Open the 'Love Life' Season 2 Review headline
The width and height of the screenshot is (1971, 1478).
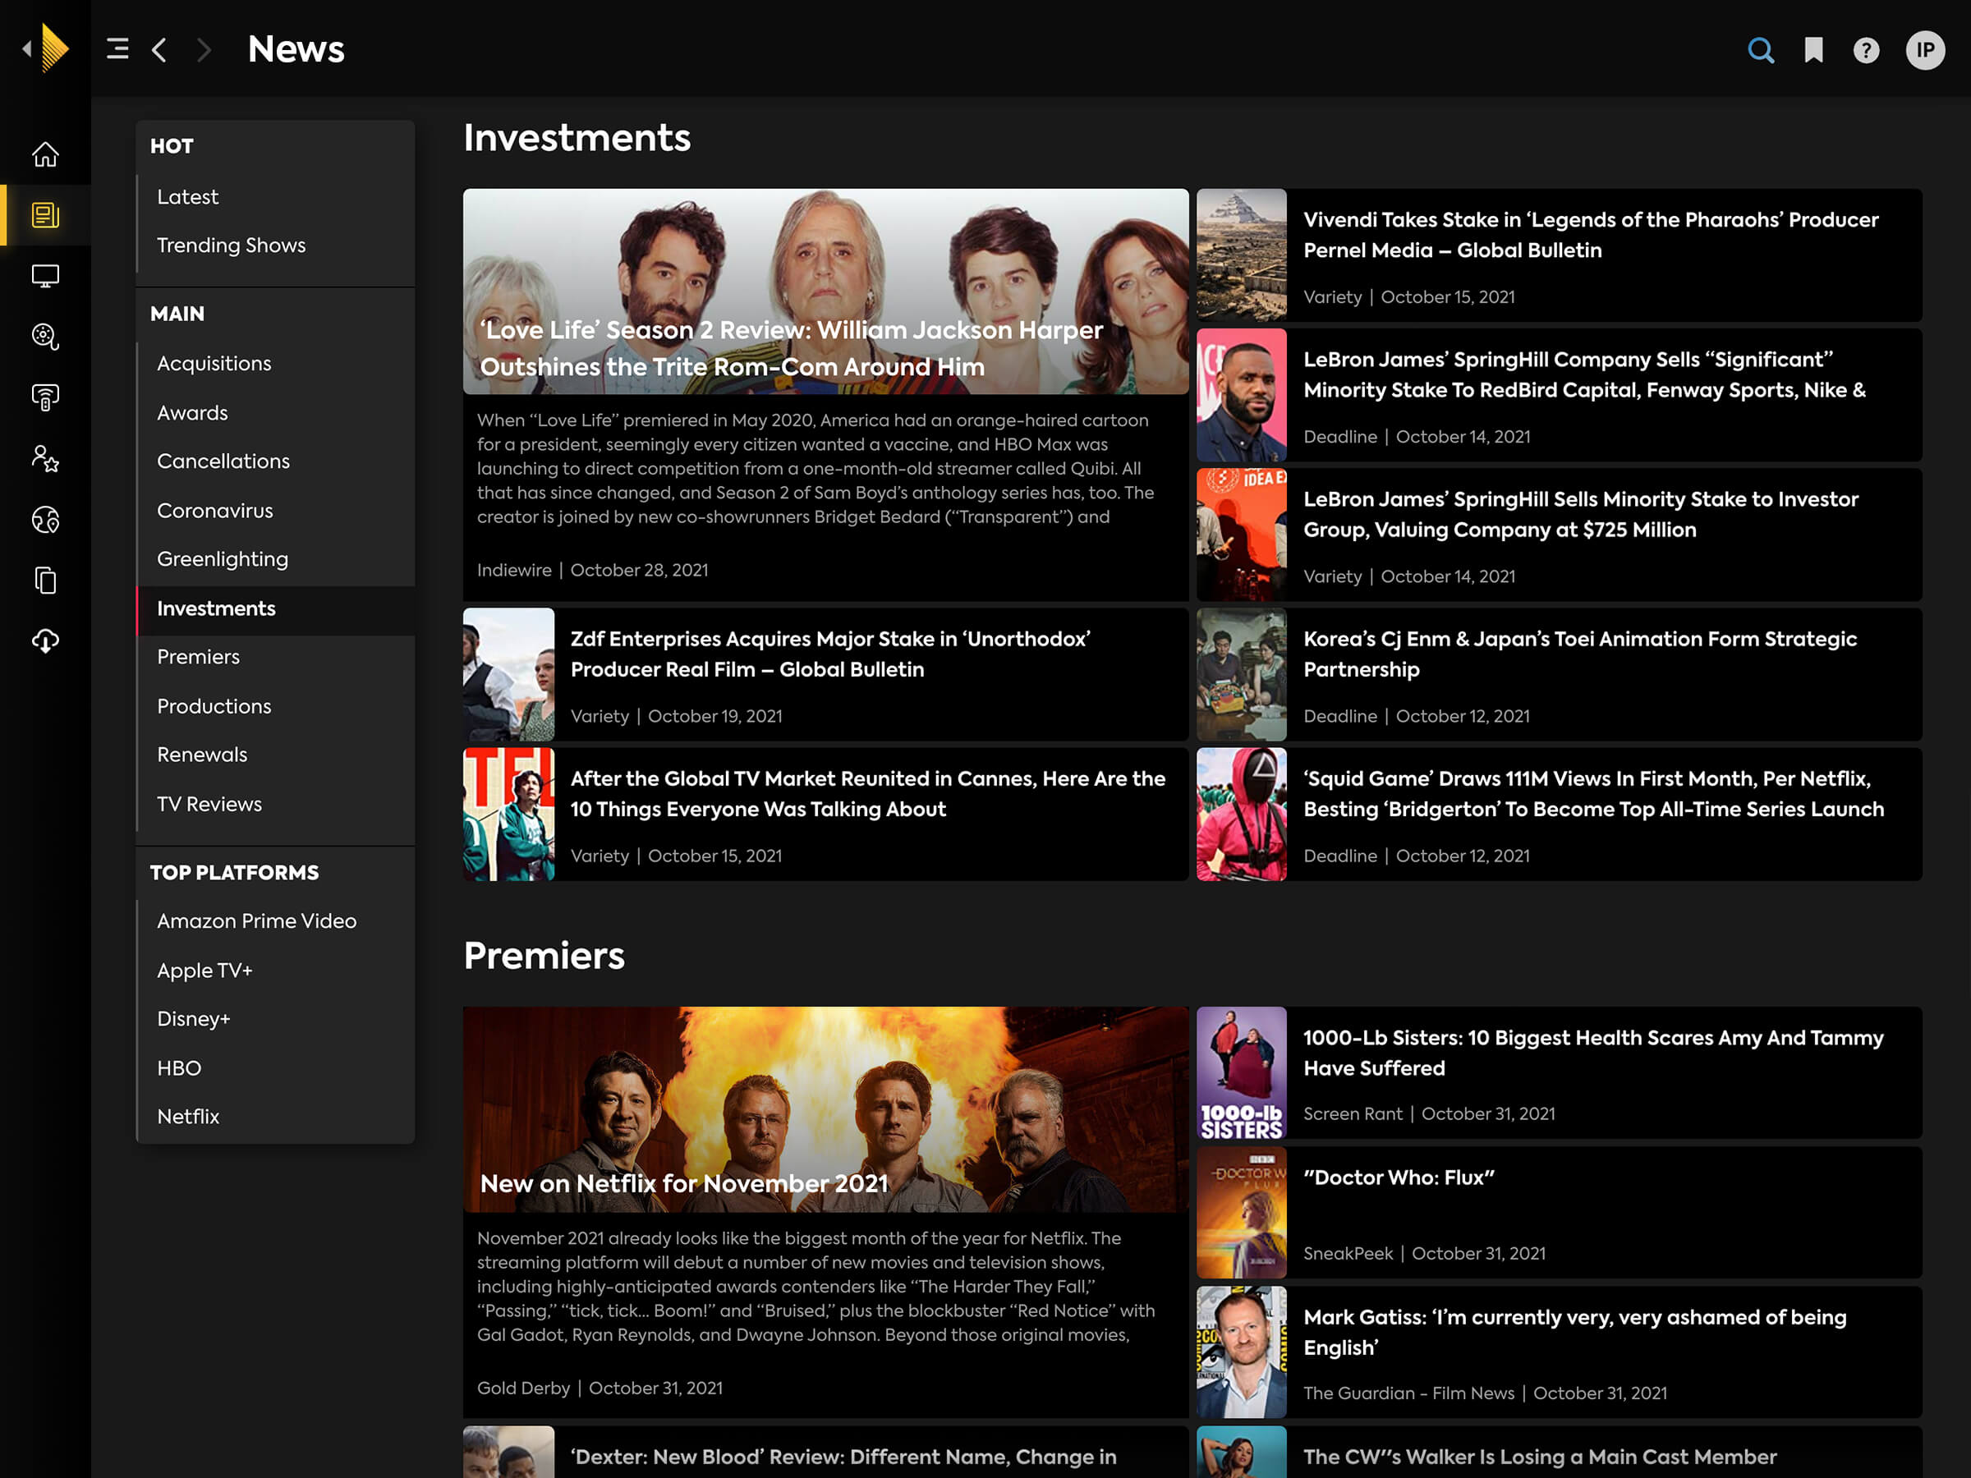pyautogui.click(x=791, y=348)
